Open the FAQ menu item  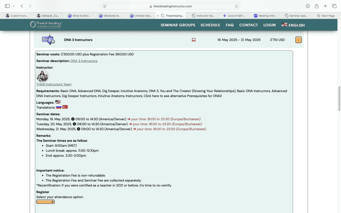pos(230,25)
